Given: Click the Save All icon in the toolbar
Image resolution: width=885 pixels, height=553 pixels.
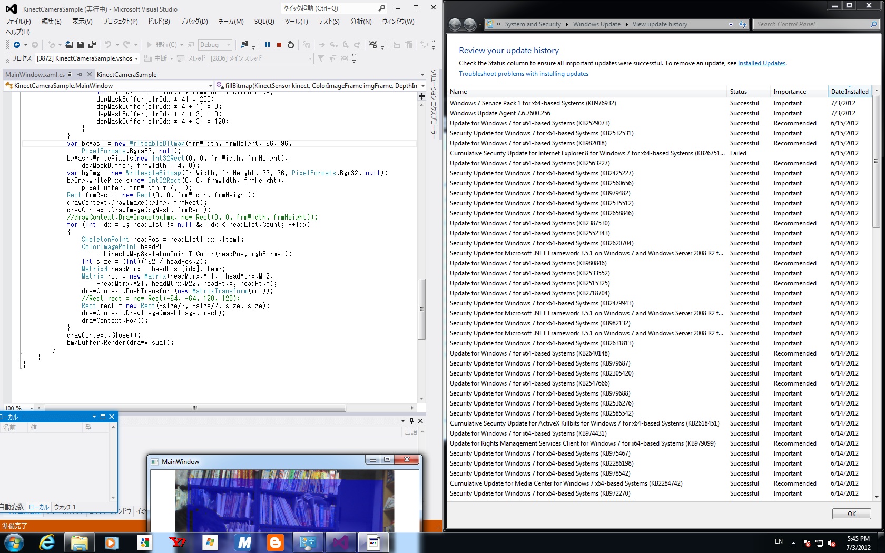Looking at the screenshot, I should [x=92, y=45].
